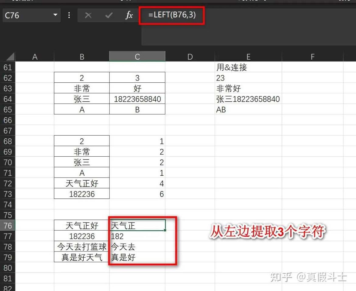Select row 61 header
The height and width of the screenshot is (291, 356).
(x=8, y=67)
